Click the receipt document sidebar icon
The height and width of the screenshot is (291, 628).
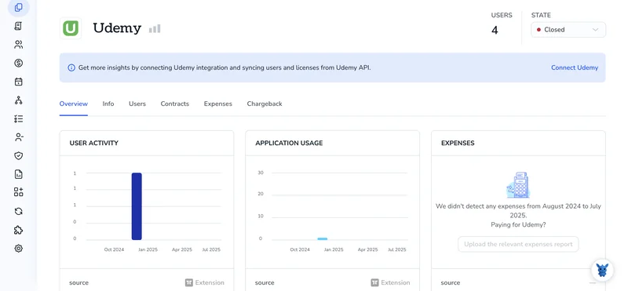[x=18, y=26]
